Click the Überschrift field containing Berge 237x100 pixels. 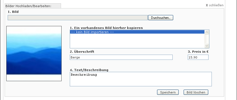click(121, 57)
